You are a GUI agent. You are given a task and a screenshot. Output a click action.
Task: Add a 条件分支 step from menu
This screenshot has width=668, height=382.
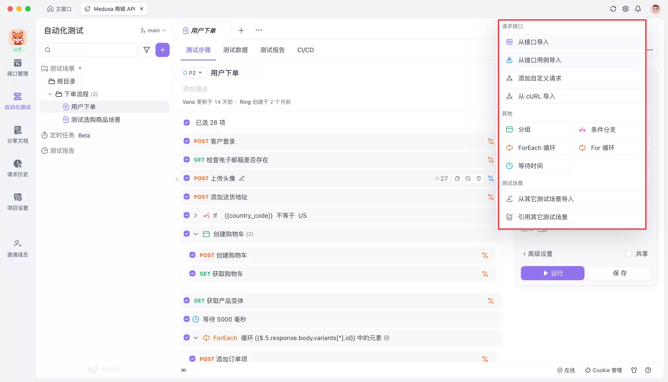608,130
